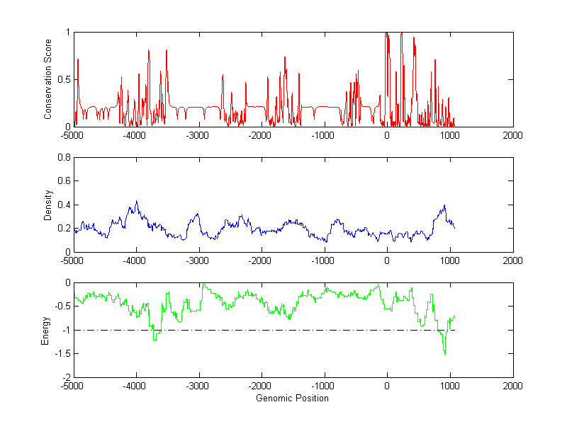Viewport: 567px width, 424px height.
Task: Click the "Density" y-axis label
Action: (48, 204)
